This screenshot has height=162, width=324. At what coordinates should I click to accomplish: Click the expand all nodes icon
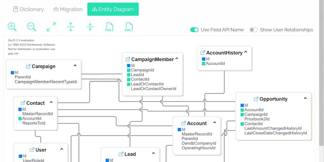point(71,27)
